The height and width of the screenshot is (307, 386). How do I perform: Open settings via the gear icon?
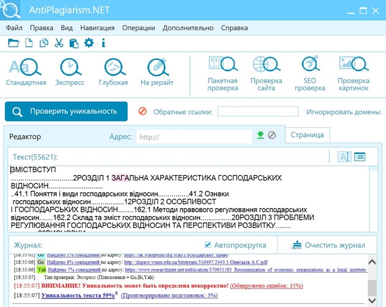89,43
